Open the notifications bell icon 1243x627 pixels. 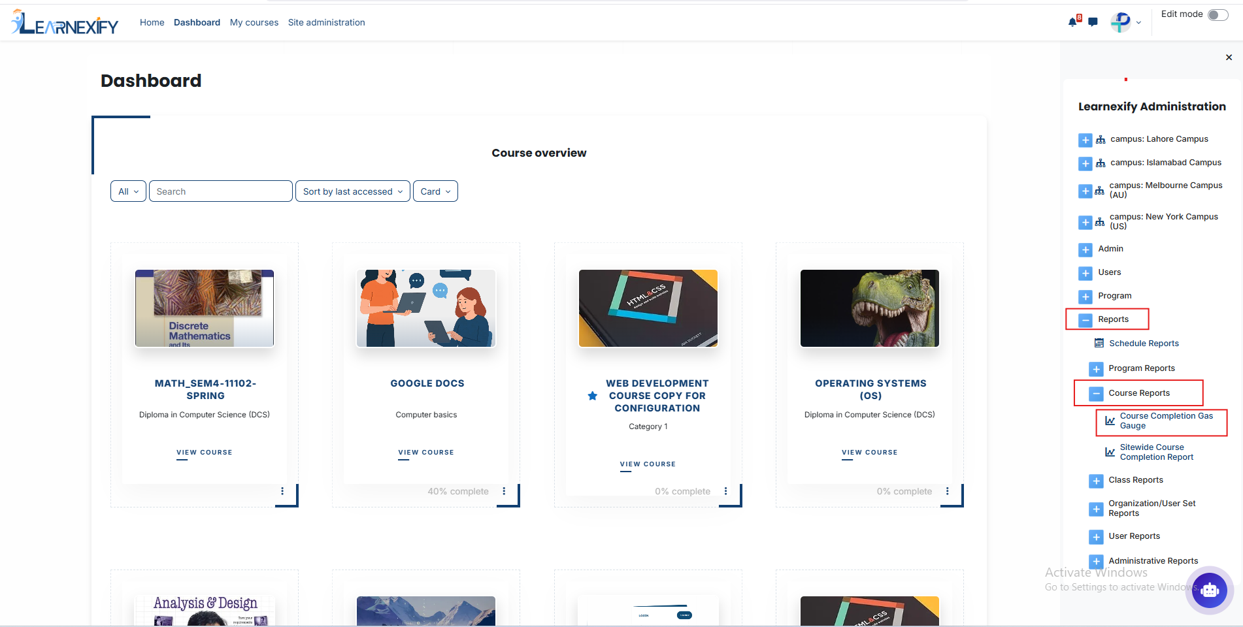1072,22
